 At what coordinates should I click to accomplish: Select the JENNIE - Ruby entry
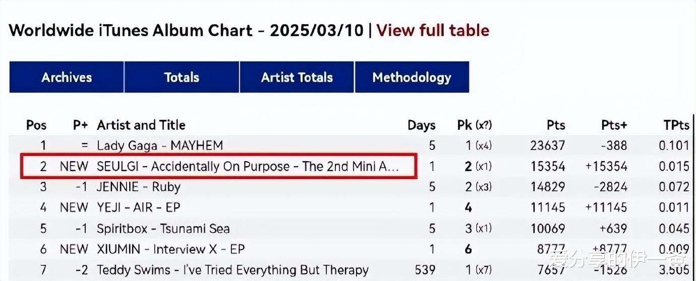pos(139,187)
